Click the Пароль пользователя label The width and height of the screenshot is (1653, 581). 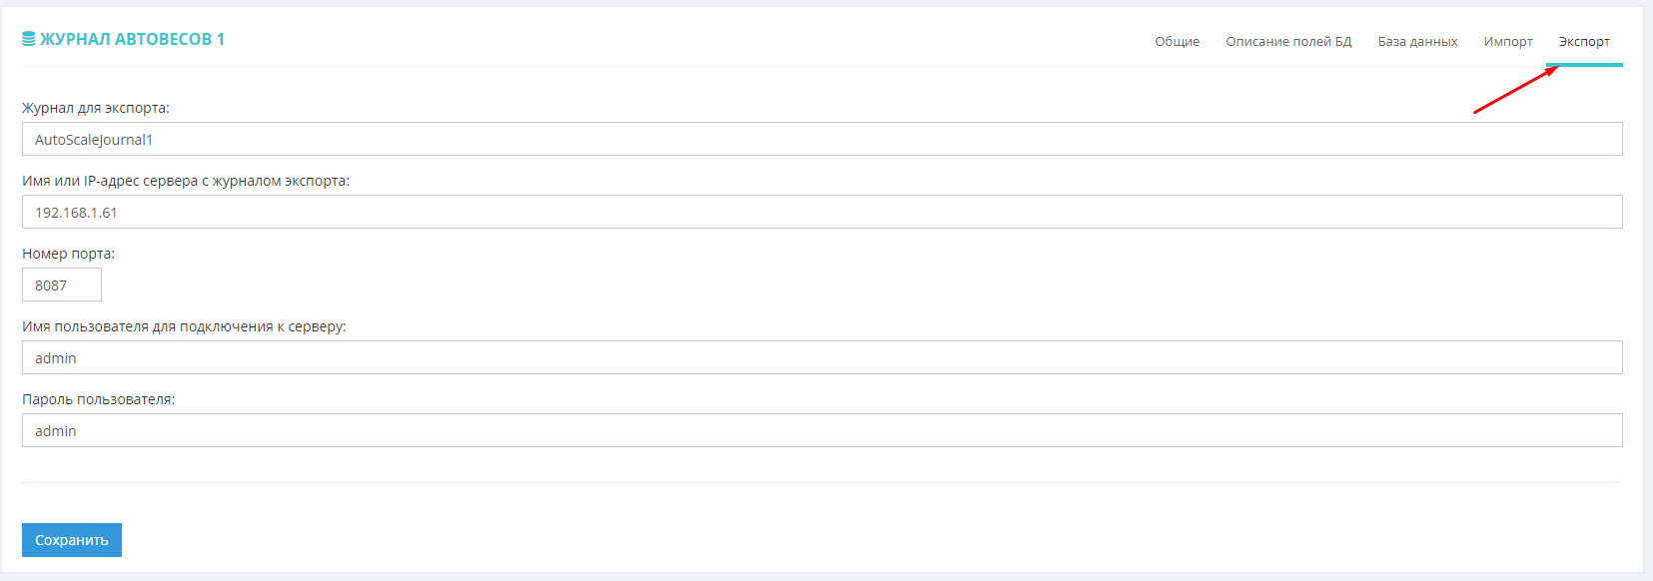coord(98,399)
